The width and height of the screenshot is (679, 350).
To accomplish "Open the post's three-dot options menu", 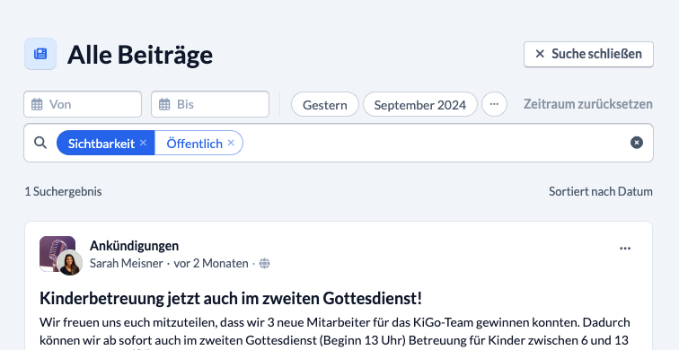I will click(625, 249).
